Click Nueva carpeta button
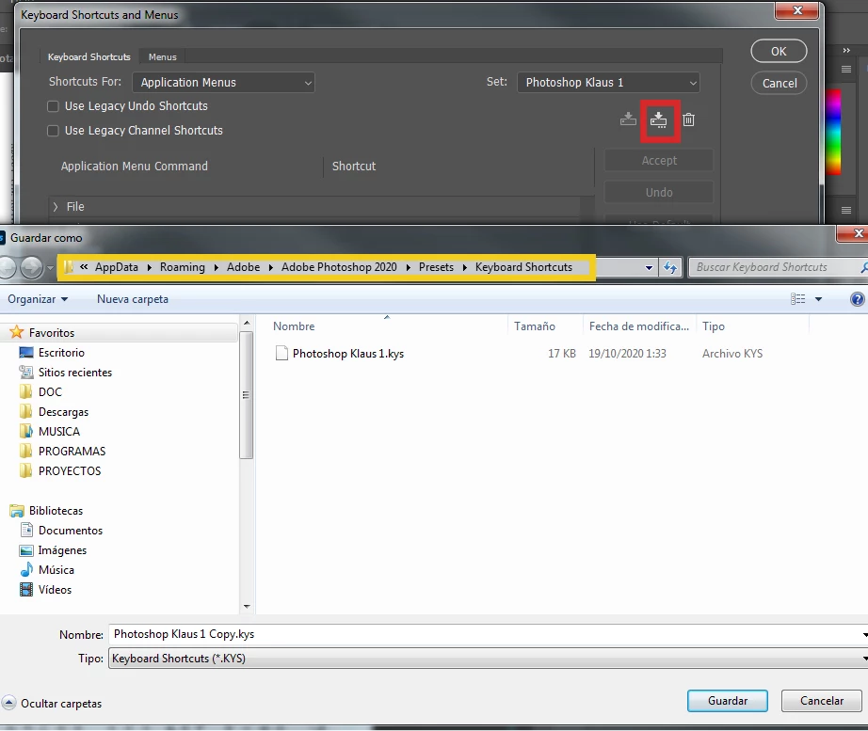868x731 pixels. coord(133,299)
